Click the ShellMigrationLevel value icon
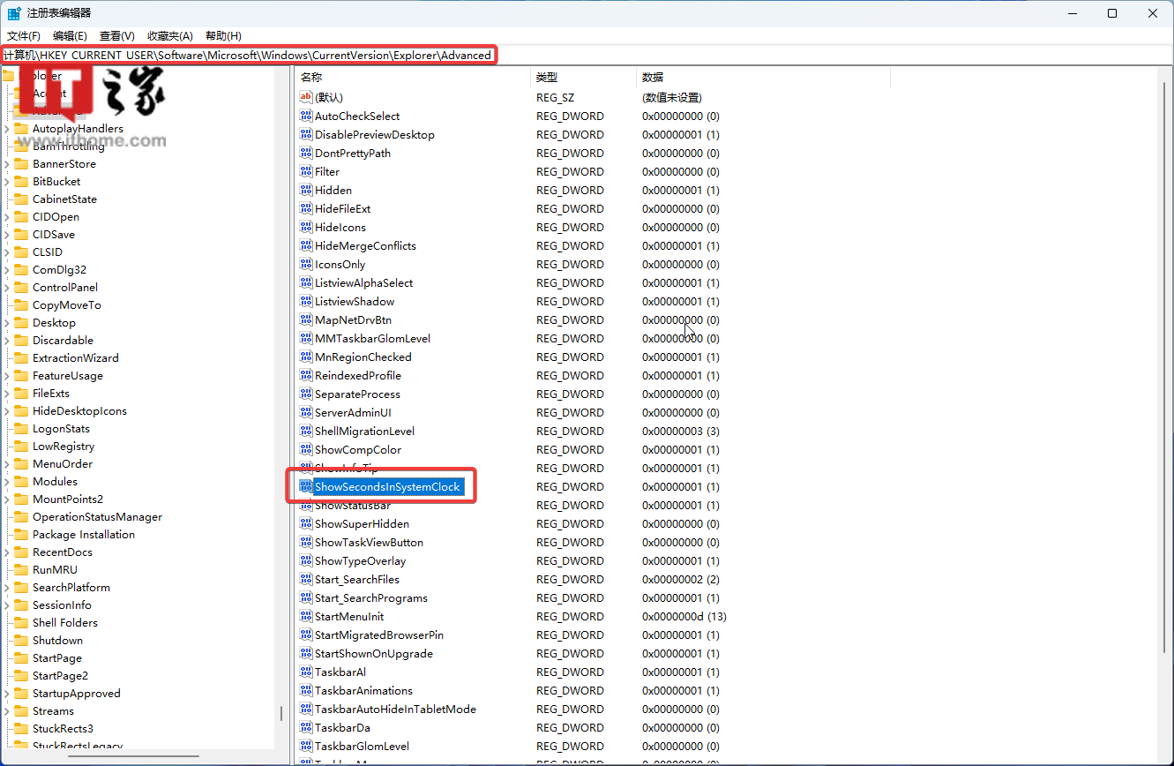 306,431
